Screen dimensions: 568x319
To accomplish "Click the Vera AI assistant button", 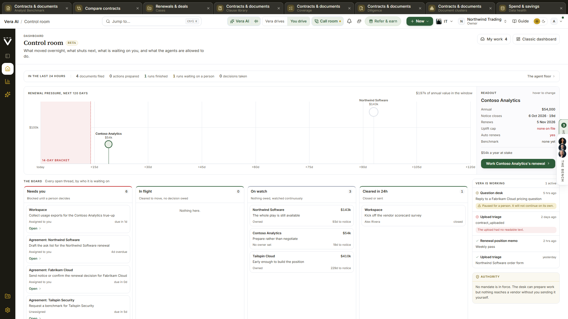I will point(240,21).
